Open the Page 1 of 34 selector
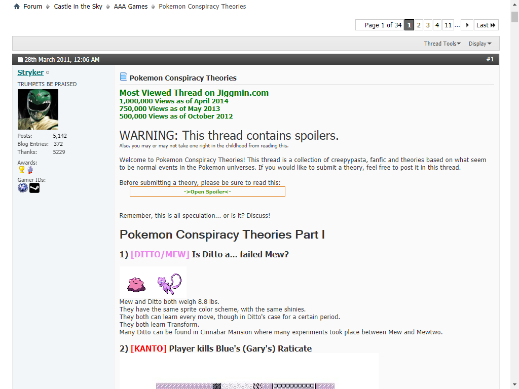This screenshot has height=389, width=519. [380, 25]
